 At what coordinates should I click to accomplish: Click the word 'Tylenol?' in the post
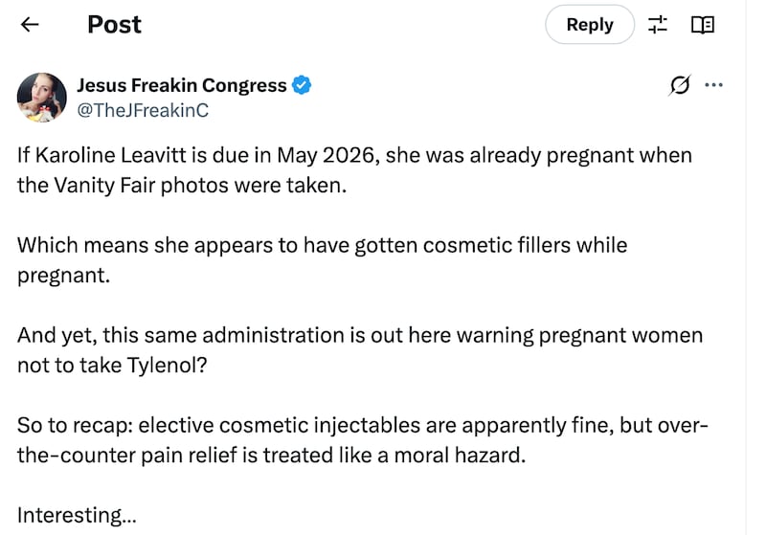coord(167,365)
